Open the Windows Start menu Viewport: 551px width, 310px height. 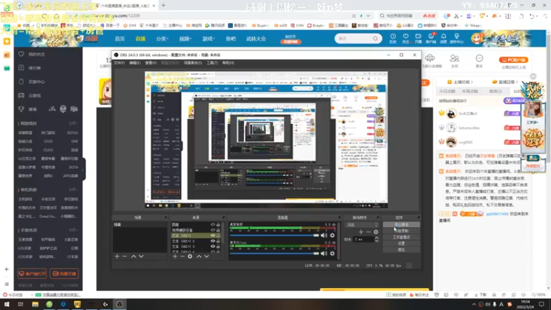[7, 304]
